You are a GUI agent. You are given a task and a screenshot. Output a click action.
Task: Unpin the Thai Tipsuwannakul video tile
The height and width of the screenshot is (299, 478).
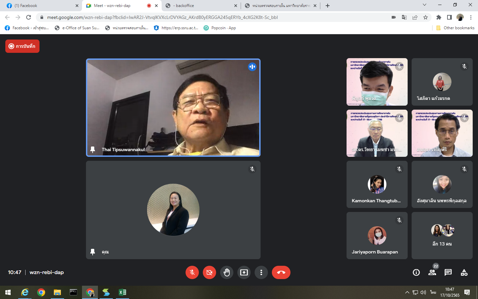93,149
